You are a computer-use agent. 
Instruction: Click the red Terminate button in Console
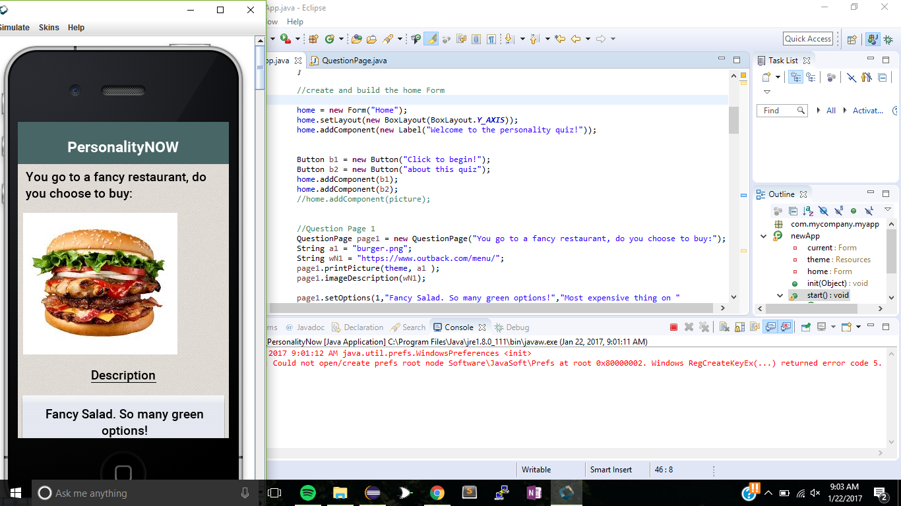click(x=673, y=327)
